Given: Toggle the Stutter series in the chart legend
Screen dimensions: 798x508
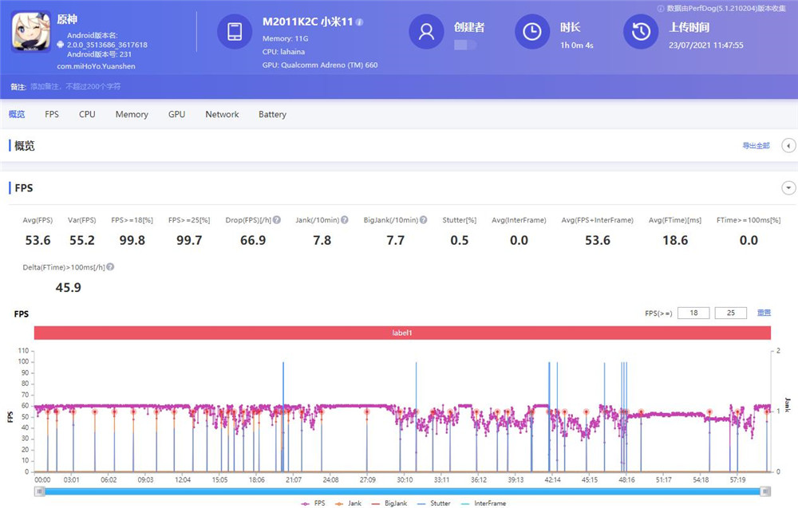Looking at the screenshot, I should tap(433, 503).
